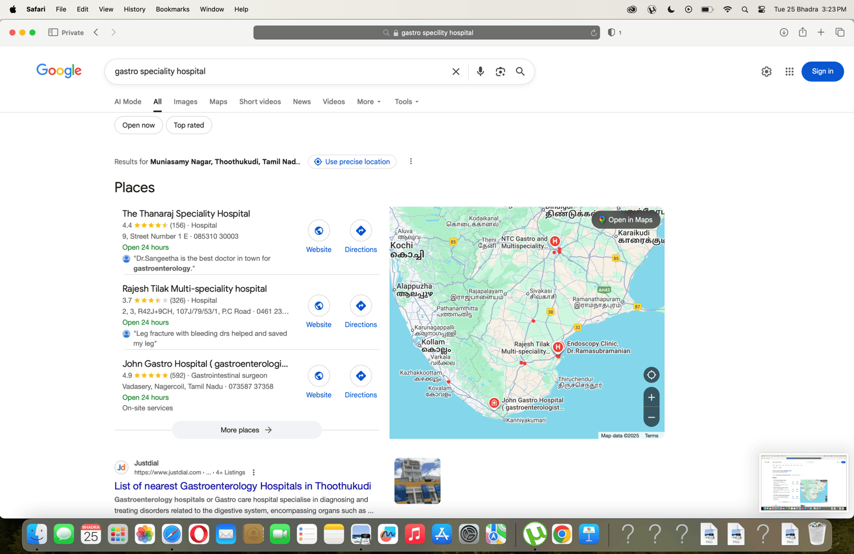Launch Google Chrome from the Dock
This screenshot has height=554, width=854.
click(562, 534)
